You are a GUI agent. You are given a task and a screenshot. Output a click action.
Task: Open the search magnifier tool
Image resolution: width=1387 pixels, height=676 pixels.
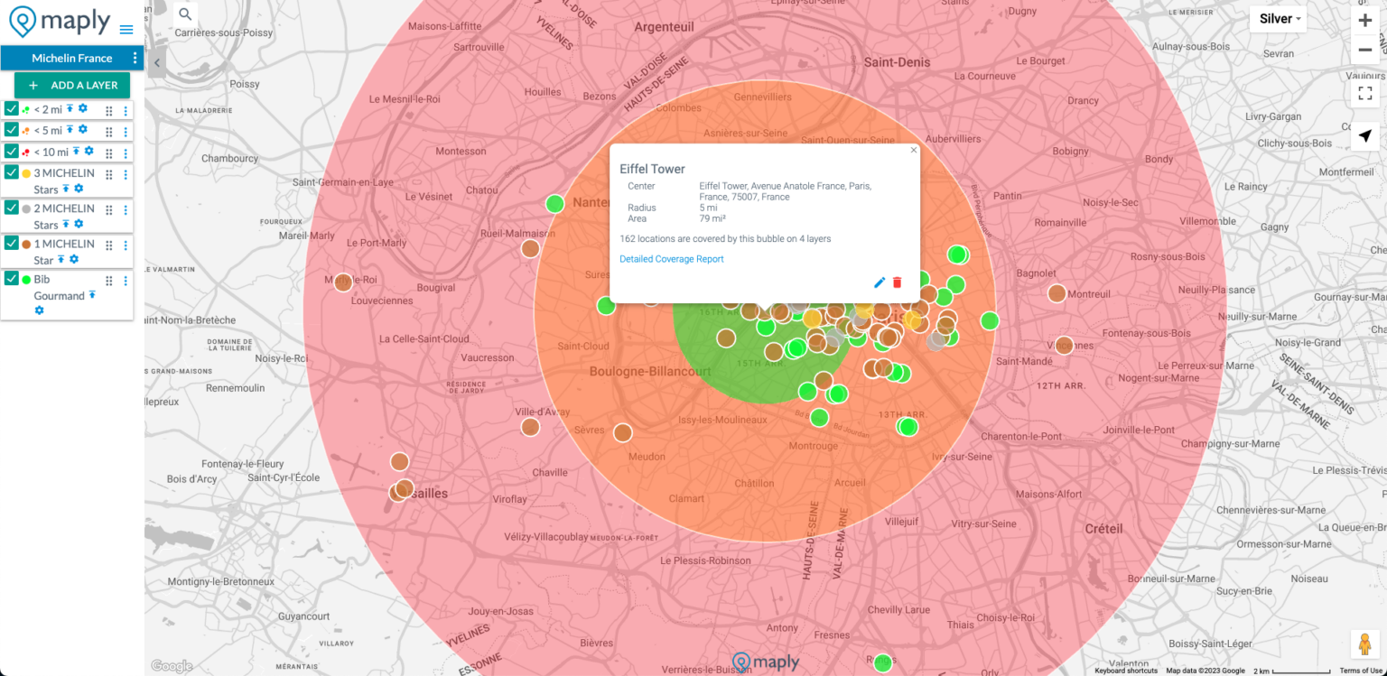tap(184, 14)
